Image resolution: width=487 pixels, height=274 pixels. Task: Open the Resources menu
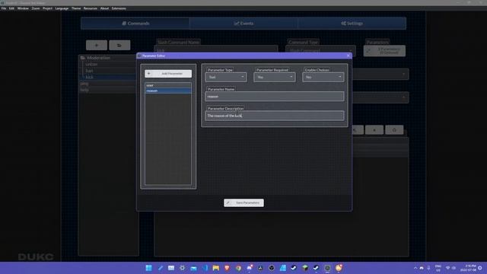[x=91, y=8]
